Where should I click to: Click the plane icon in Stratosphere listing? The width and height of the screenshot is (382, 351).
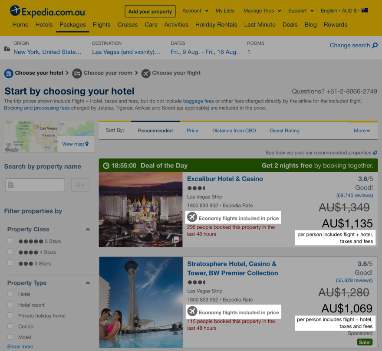192,311
